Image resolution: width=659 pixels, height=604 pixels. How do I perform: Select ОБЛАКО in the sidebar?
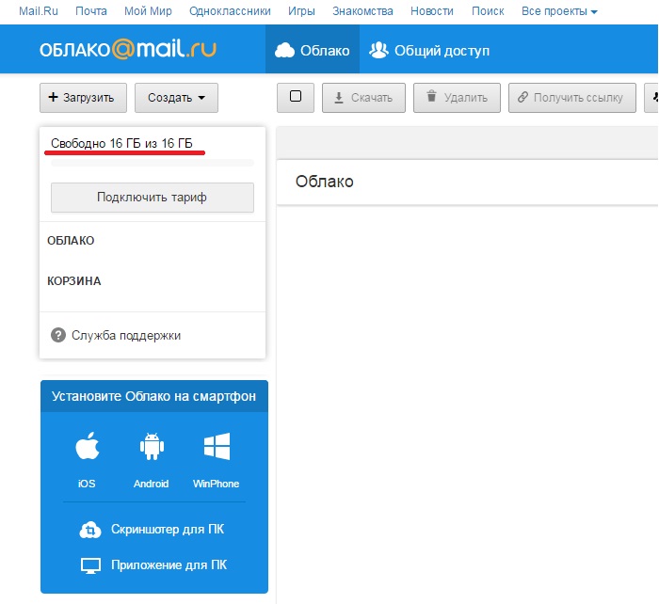point(71,241)
